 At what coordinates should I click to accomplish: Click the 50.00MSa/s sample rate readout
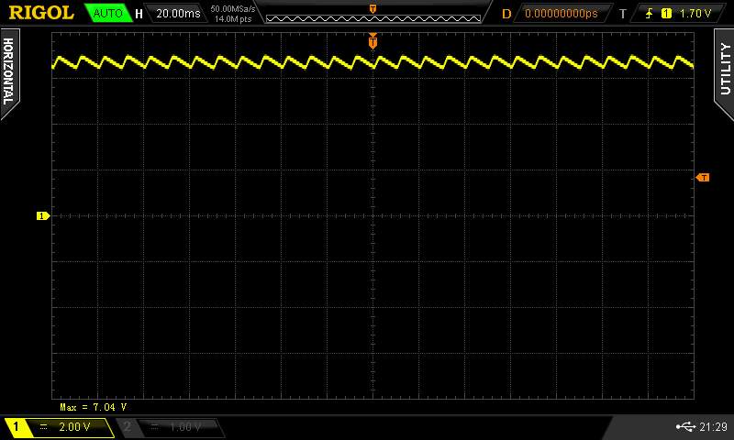(233, 8)
